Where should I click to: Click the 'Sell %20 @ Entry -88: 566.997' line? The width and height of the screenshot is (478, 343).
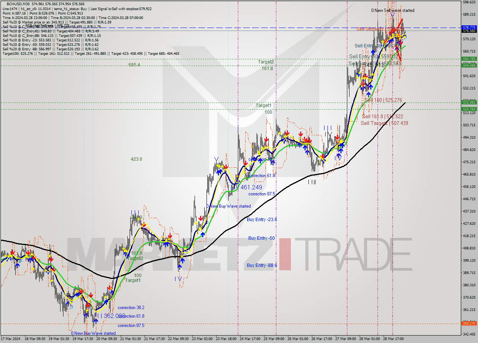click(50, 49)
